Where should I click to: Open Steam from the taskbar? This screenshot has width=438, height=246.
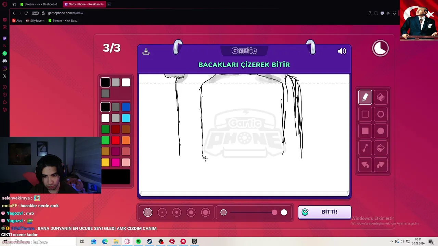(x=150, y=242)
